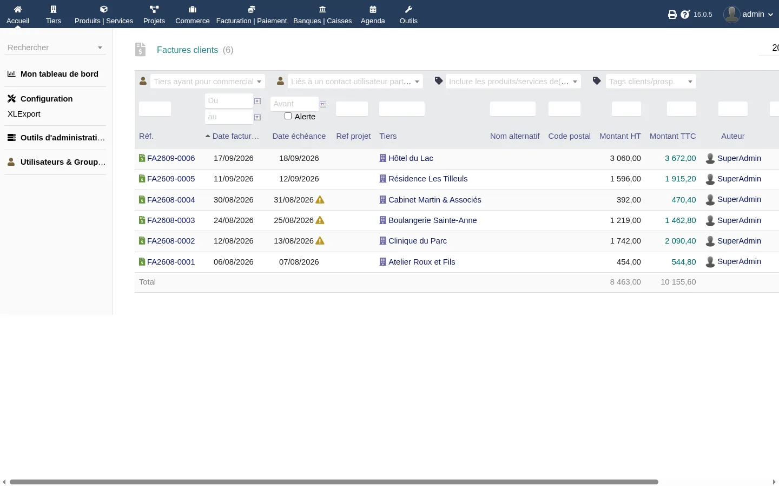Click the warning icon beside 13/08/2026
The width and height of the screenshot is (779, 486).
pos(320,241)
